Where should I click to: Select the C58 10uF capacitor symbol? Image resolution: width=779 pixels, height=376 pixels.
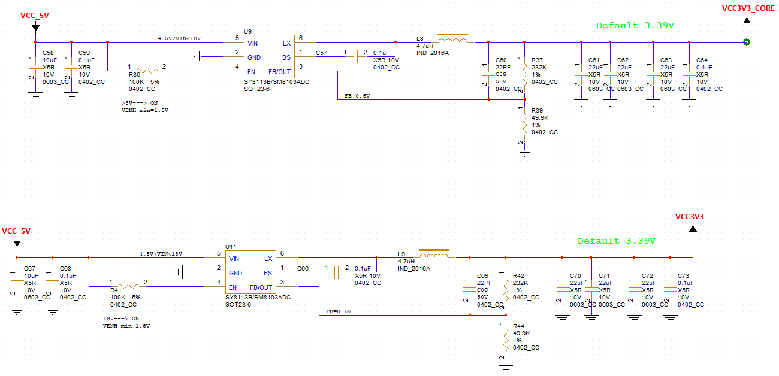tap(35, 71)
